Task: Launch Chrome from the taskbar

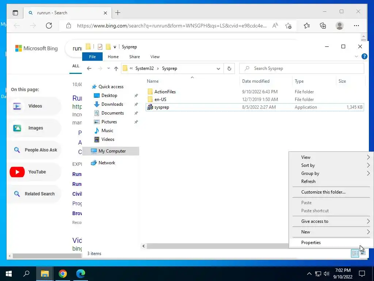Action: click(63, 274)
